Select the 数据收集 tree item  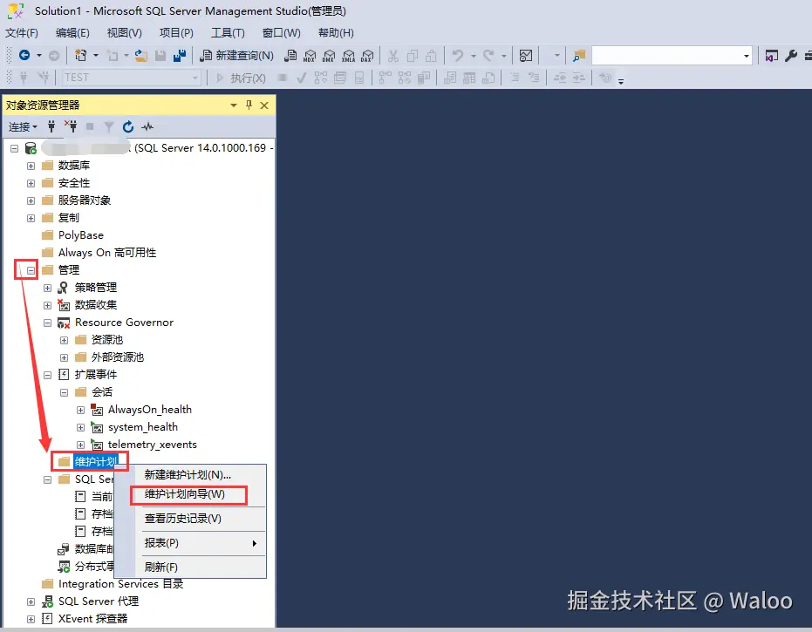click(96, 305)
